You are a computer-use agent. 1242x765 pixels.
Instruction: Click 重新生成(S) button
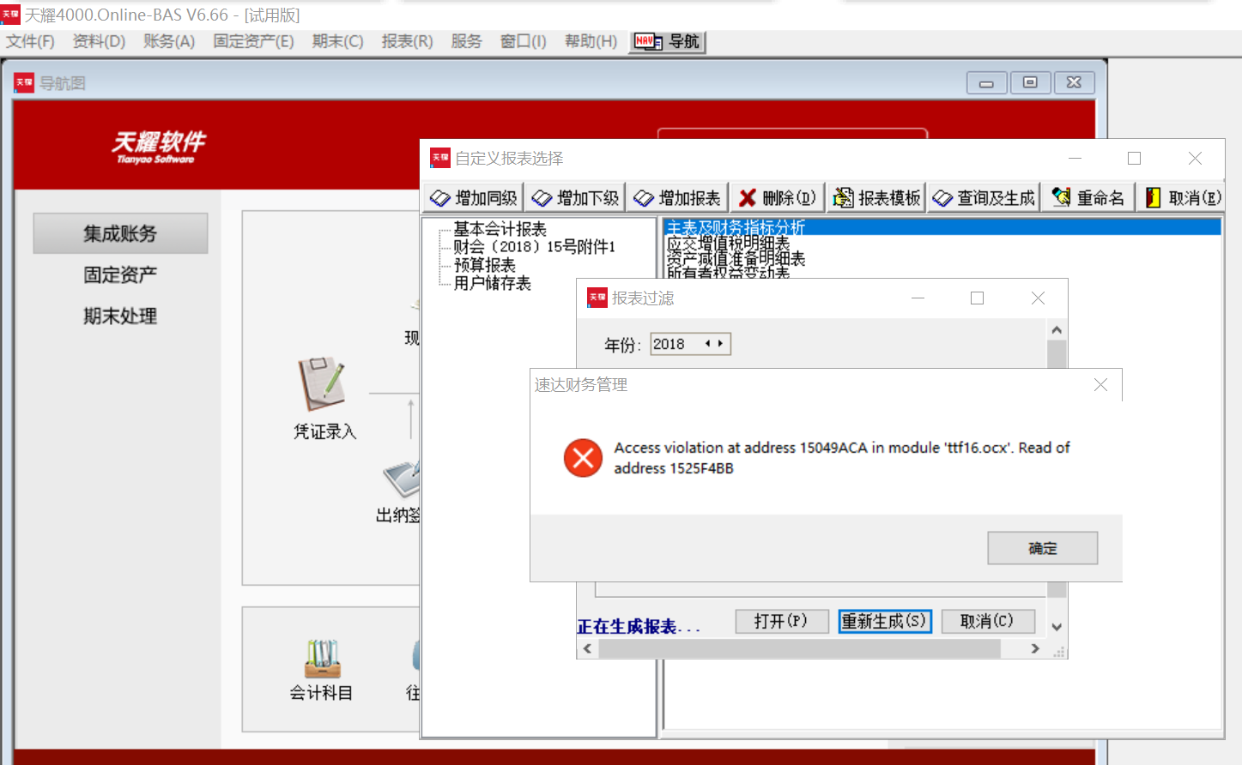click(x=885, y=621)
